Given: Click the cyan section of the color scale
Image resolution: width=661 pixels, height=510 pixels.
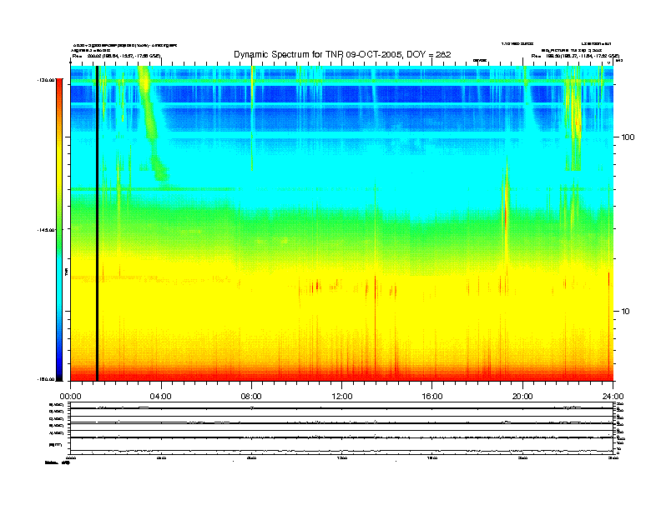Looking at the screenshot, I should 59,277.
